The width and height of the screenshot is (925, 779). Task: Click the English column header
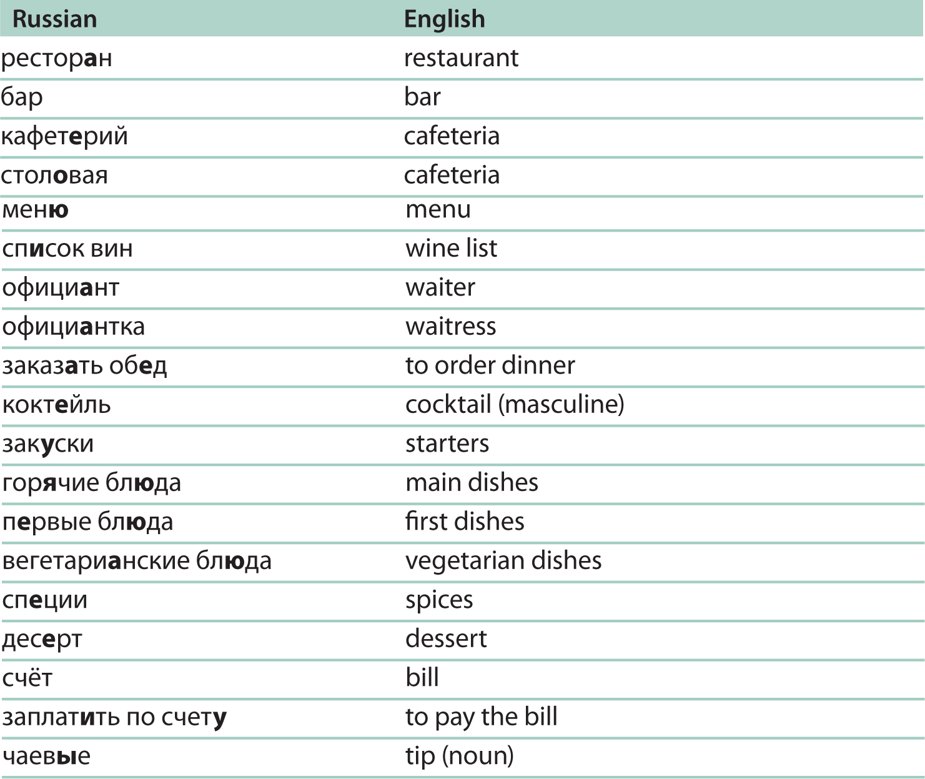[x=444, y=19]
